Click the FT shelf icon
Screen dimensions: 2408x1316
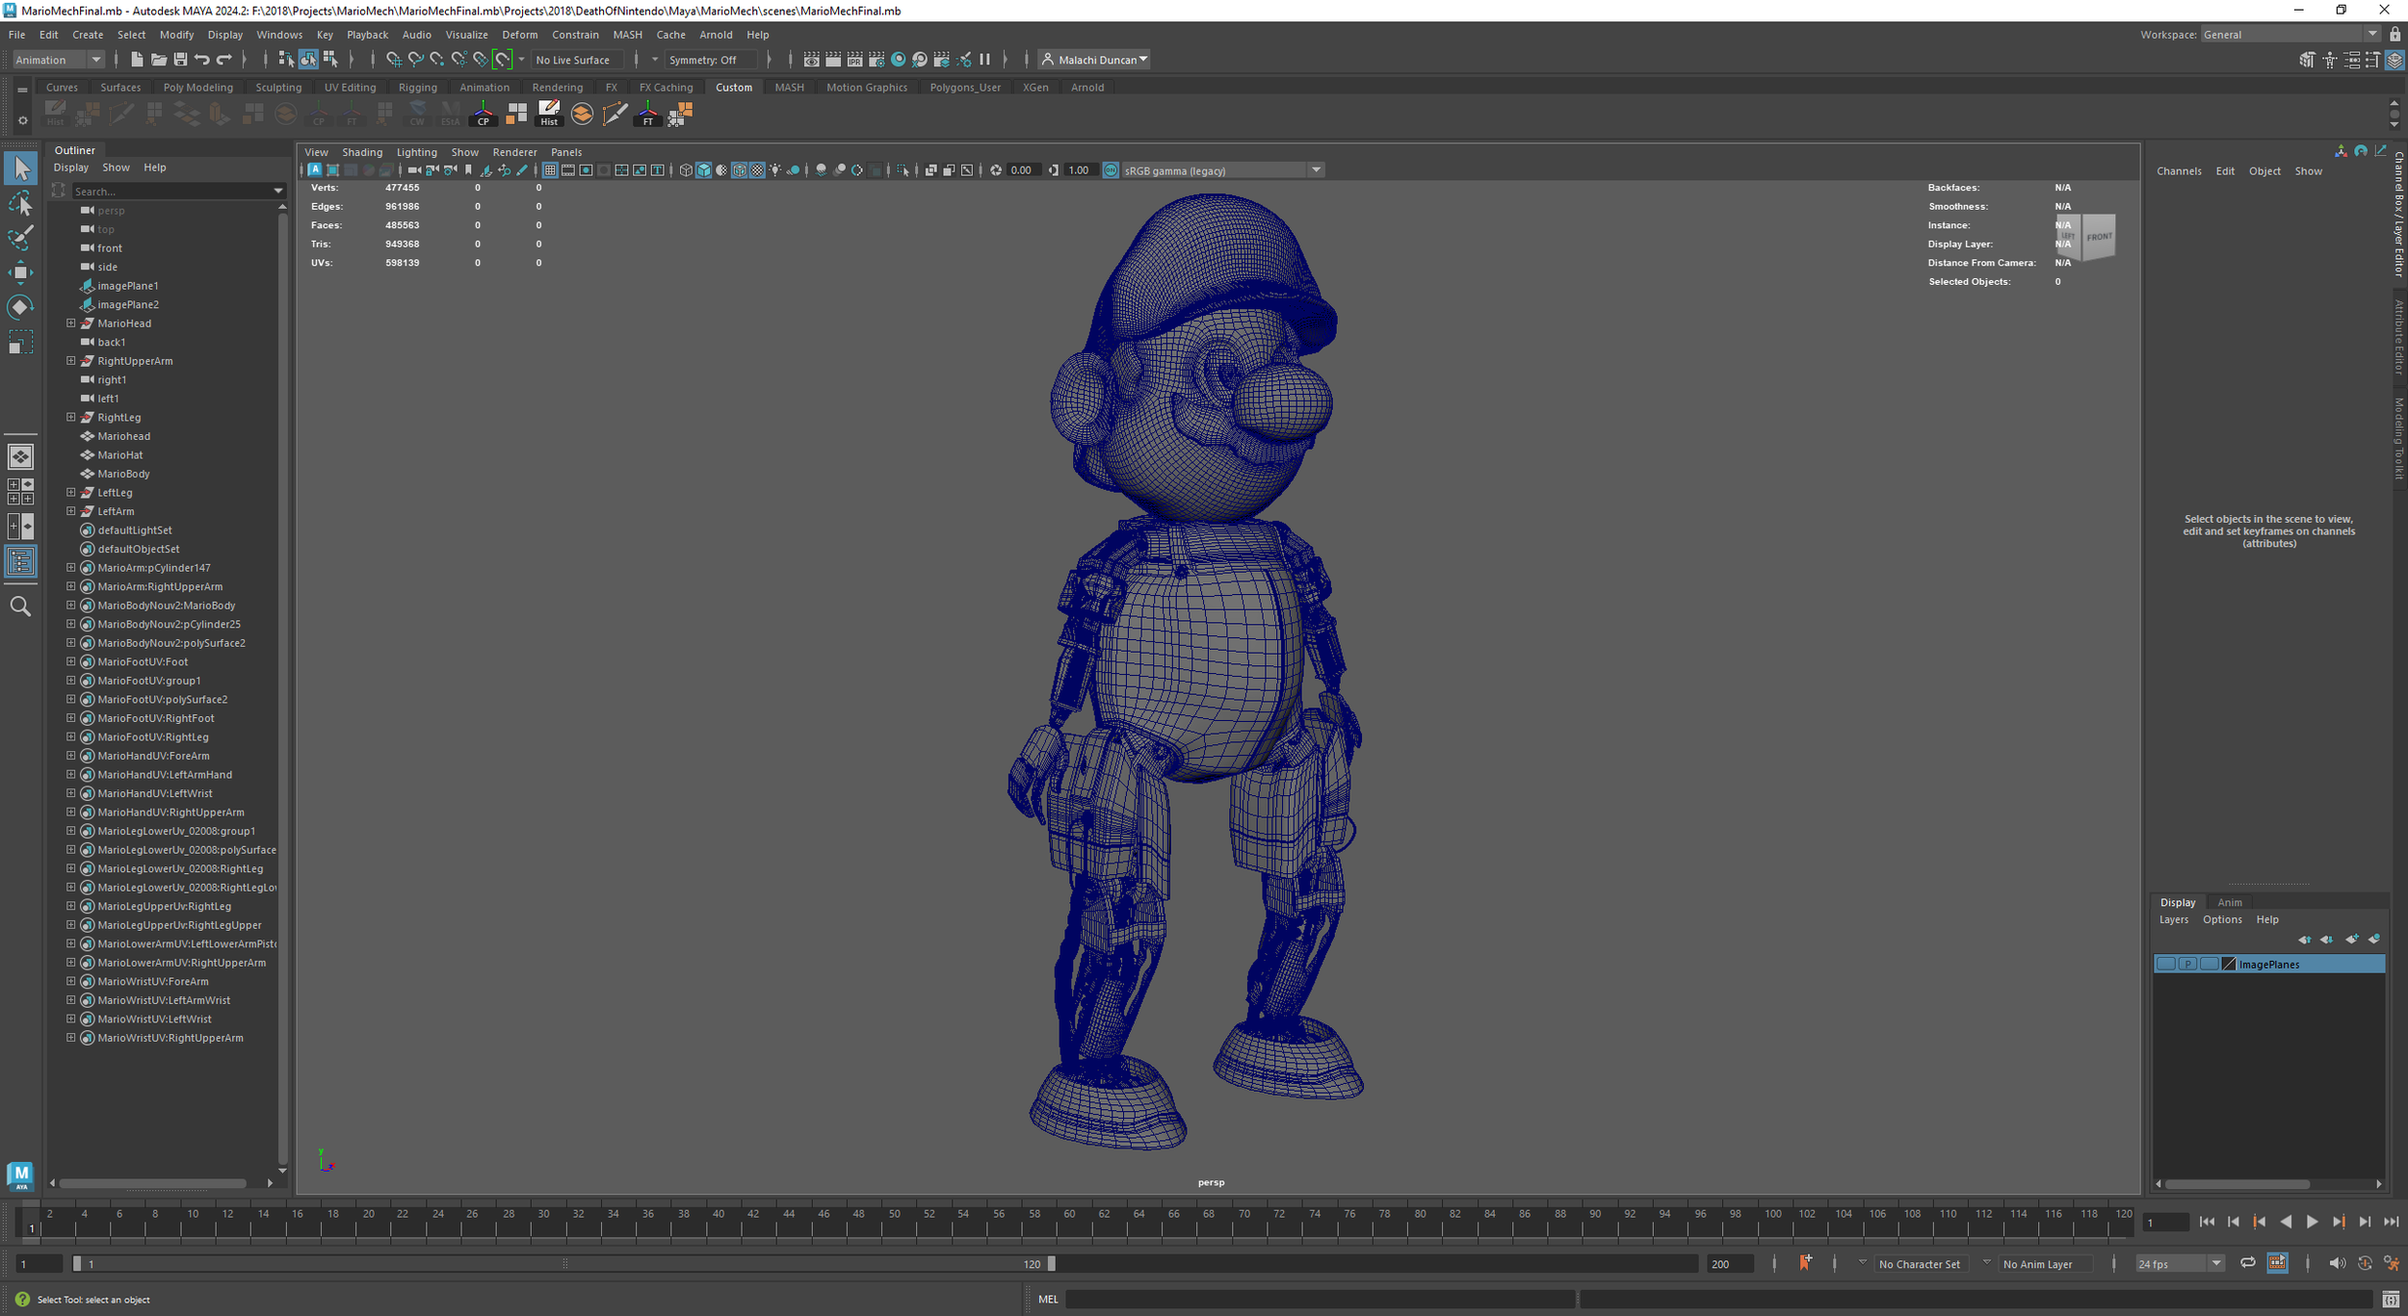[648, 114]
